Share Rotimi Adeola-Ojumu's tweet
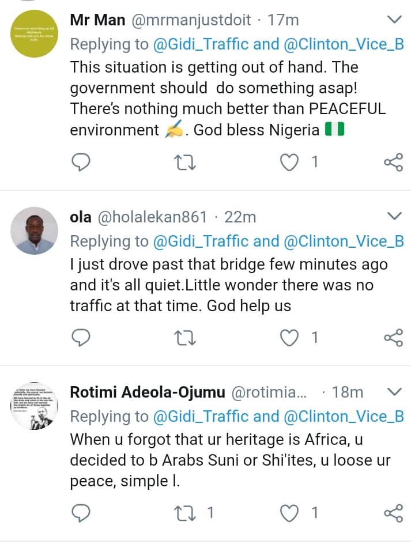 coord(393,512)
